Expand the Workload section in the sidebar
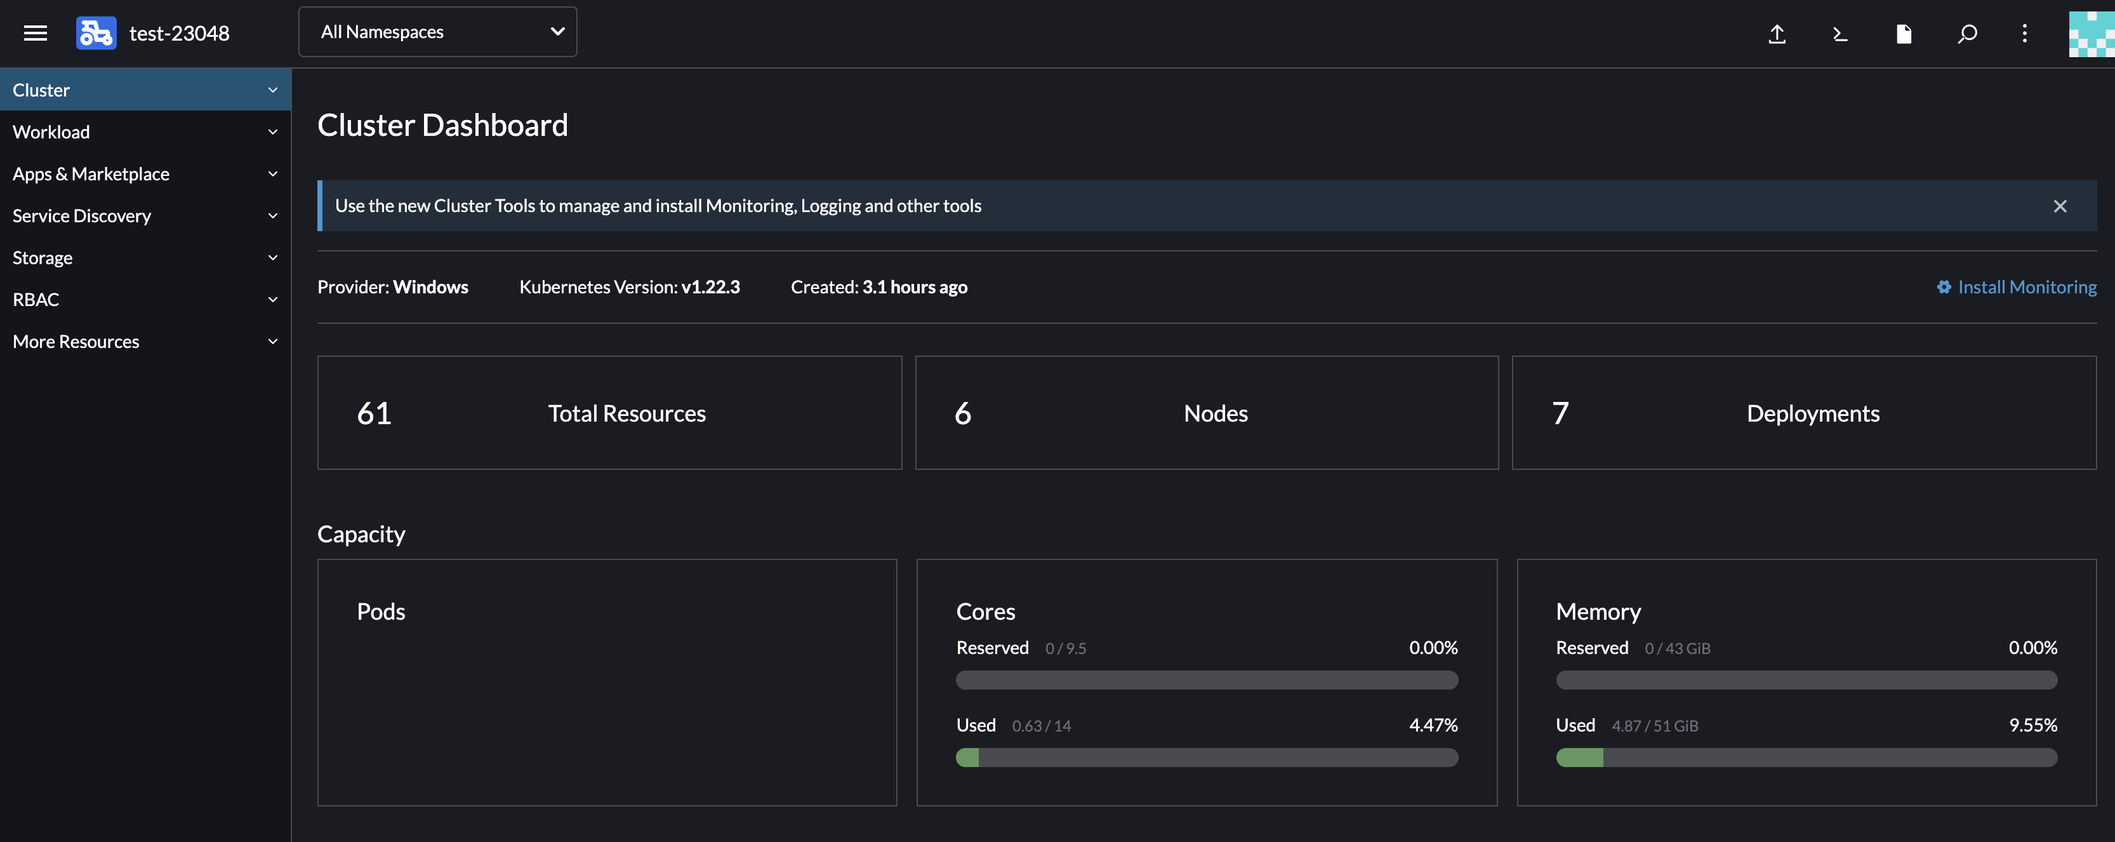The height and width of the screenshot is (842, 2115). click(145, 131)
